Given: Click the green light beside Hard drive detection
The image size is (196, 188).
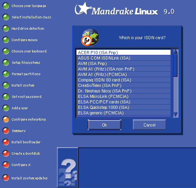Looking at the screenshot, I should tap(6, 29).
